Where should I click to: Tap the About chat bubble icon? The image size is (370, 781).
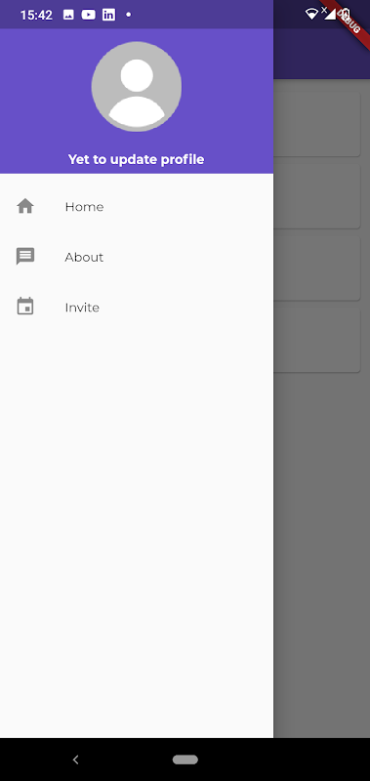pos(25,257)
